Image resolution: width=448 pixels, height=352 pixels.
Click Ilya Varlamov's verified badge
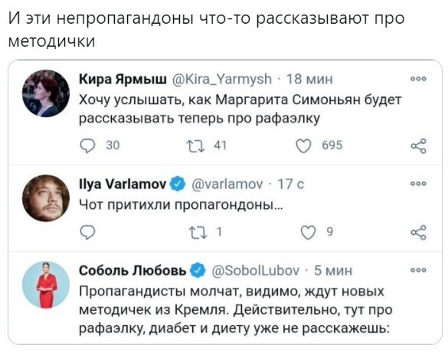(x=178, y=184)
